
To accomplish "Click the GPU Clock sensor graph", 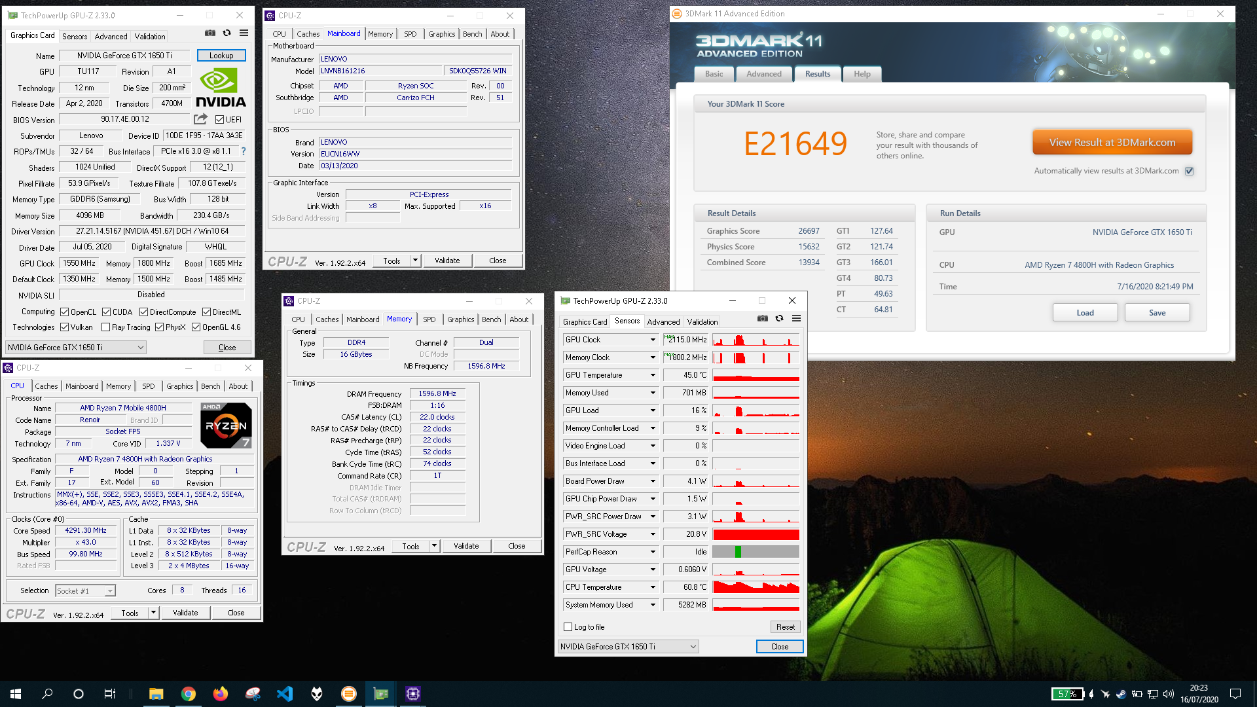I will pyautogui.click(x=756, y=340).
